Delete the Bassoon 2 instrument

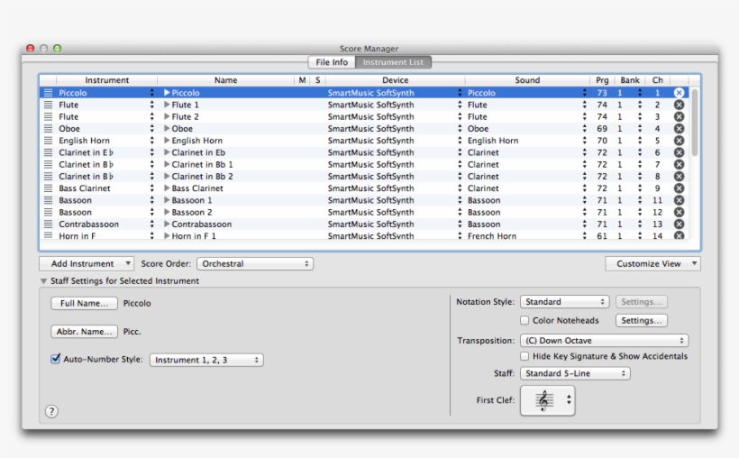(x=679, y=212)
